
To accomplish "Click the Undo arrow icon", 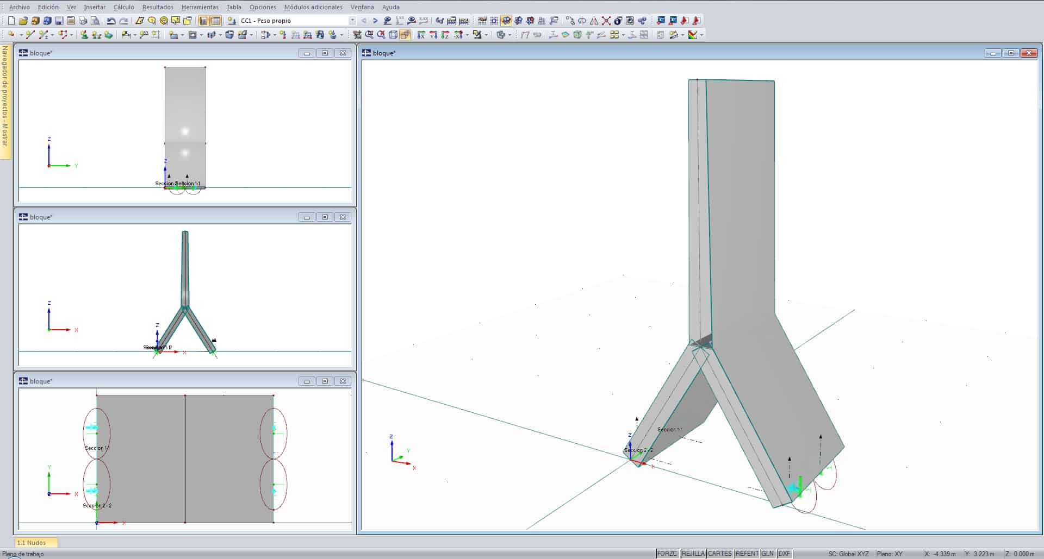I will [x=111, y=21].
